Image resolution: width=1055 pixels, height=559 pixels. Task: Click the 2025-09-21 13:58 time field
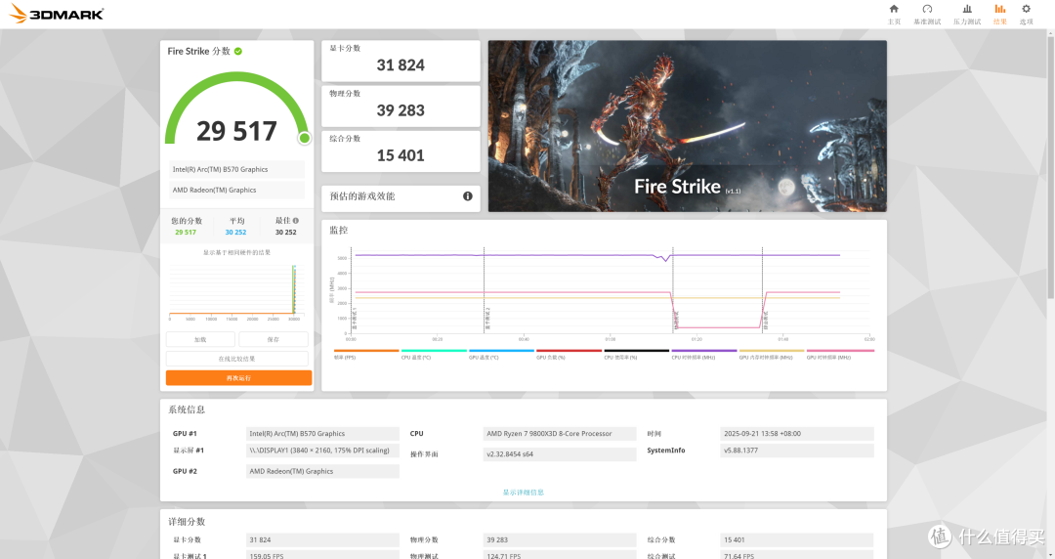point(797,434)
